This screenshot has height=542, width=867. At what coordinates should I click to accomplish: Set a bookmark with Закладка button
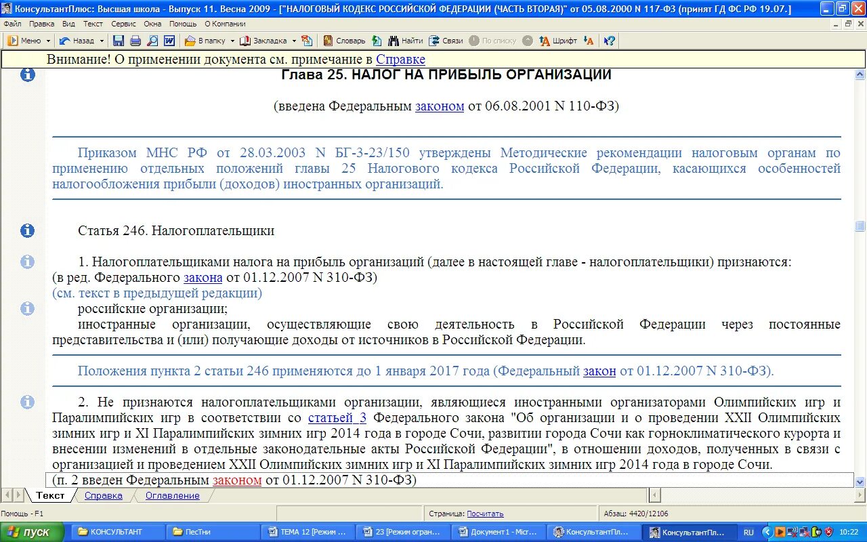coord(263,41)
